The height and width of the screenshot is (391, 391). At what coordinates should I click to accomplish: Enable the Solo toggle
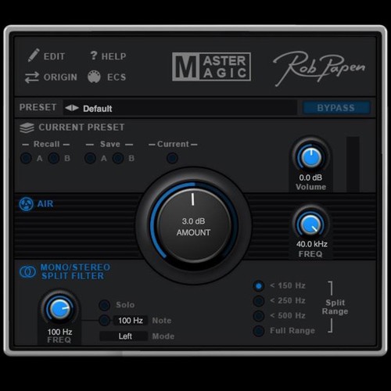point(105,305)
